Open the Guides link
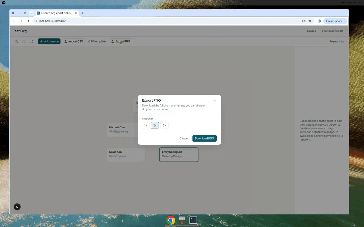 pyautogui.click(x=311, y=31)
